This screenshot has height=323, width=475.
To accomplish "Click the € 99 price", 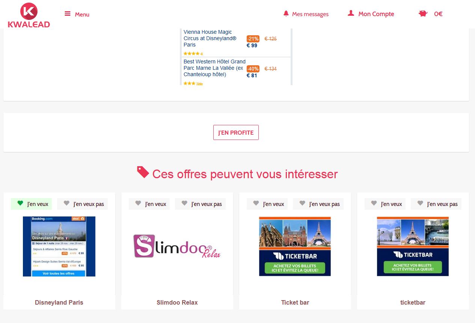I will coord(252,46).
